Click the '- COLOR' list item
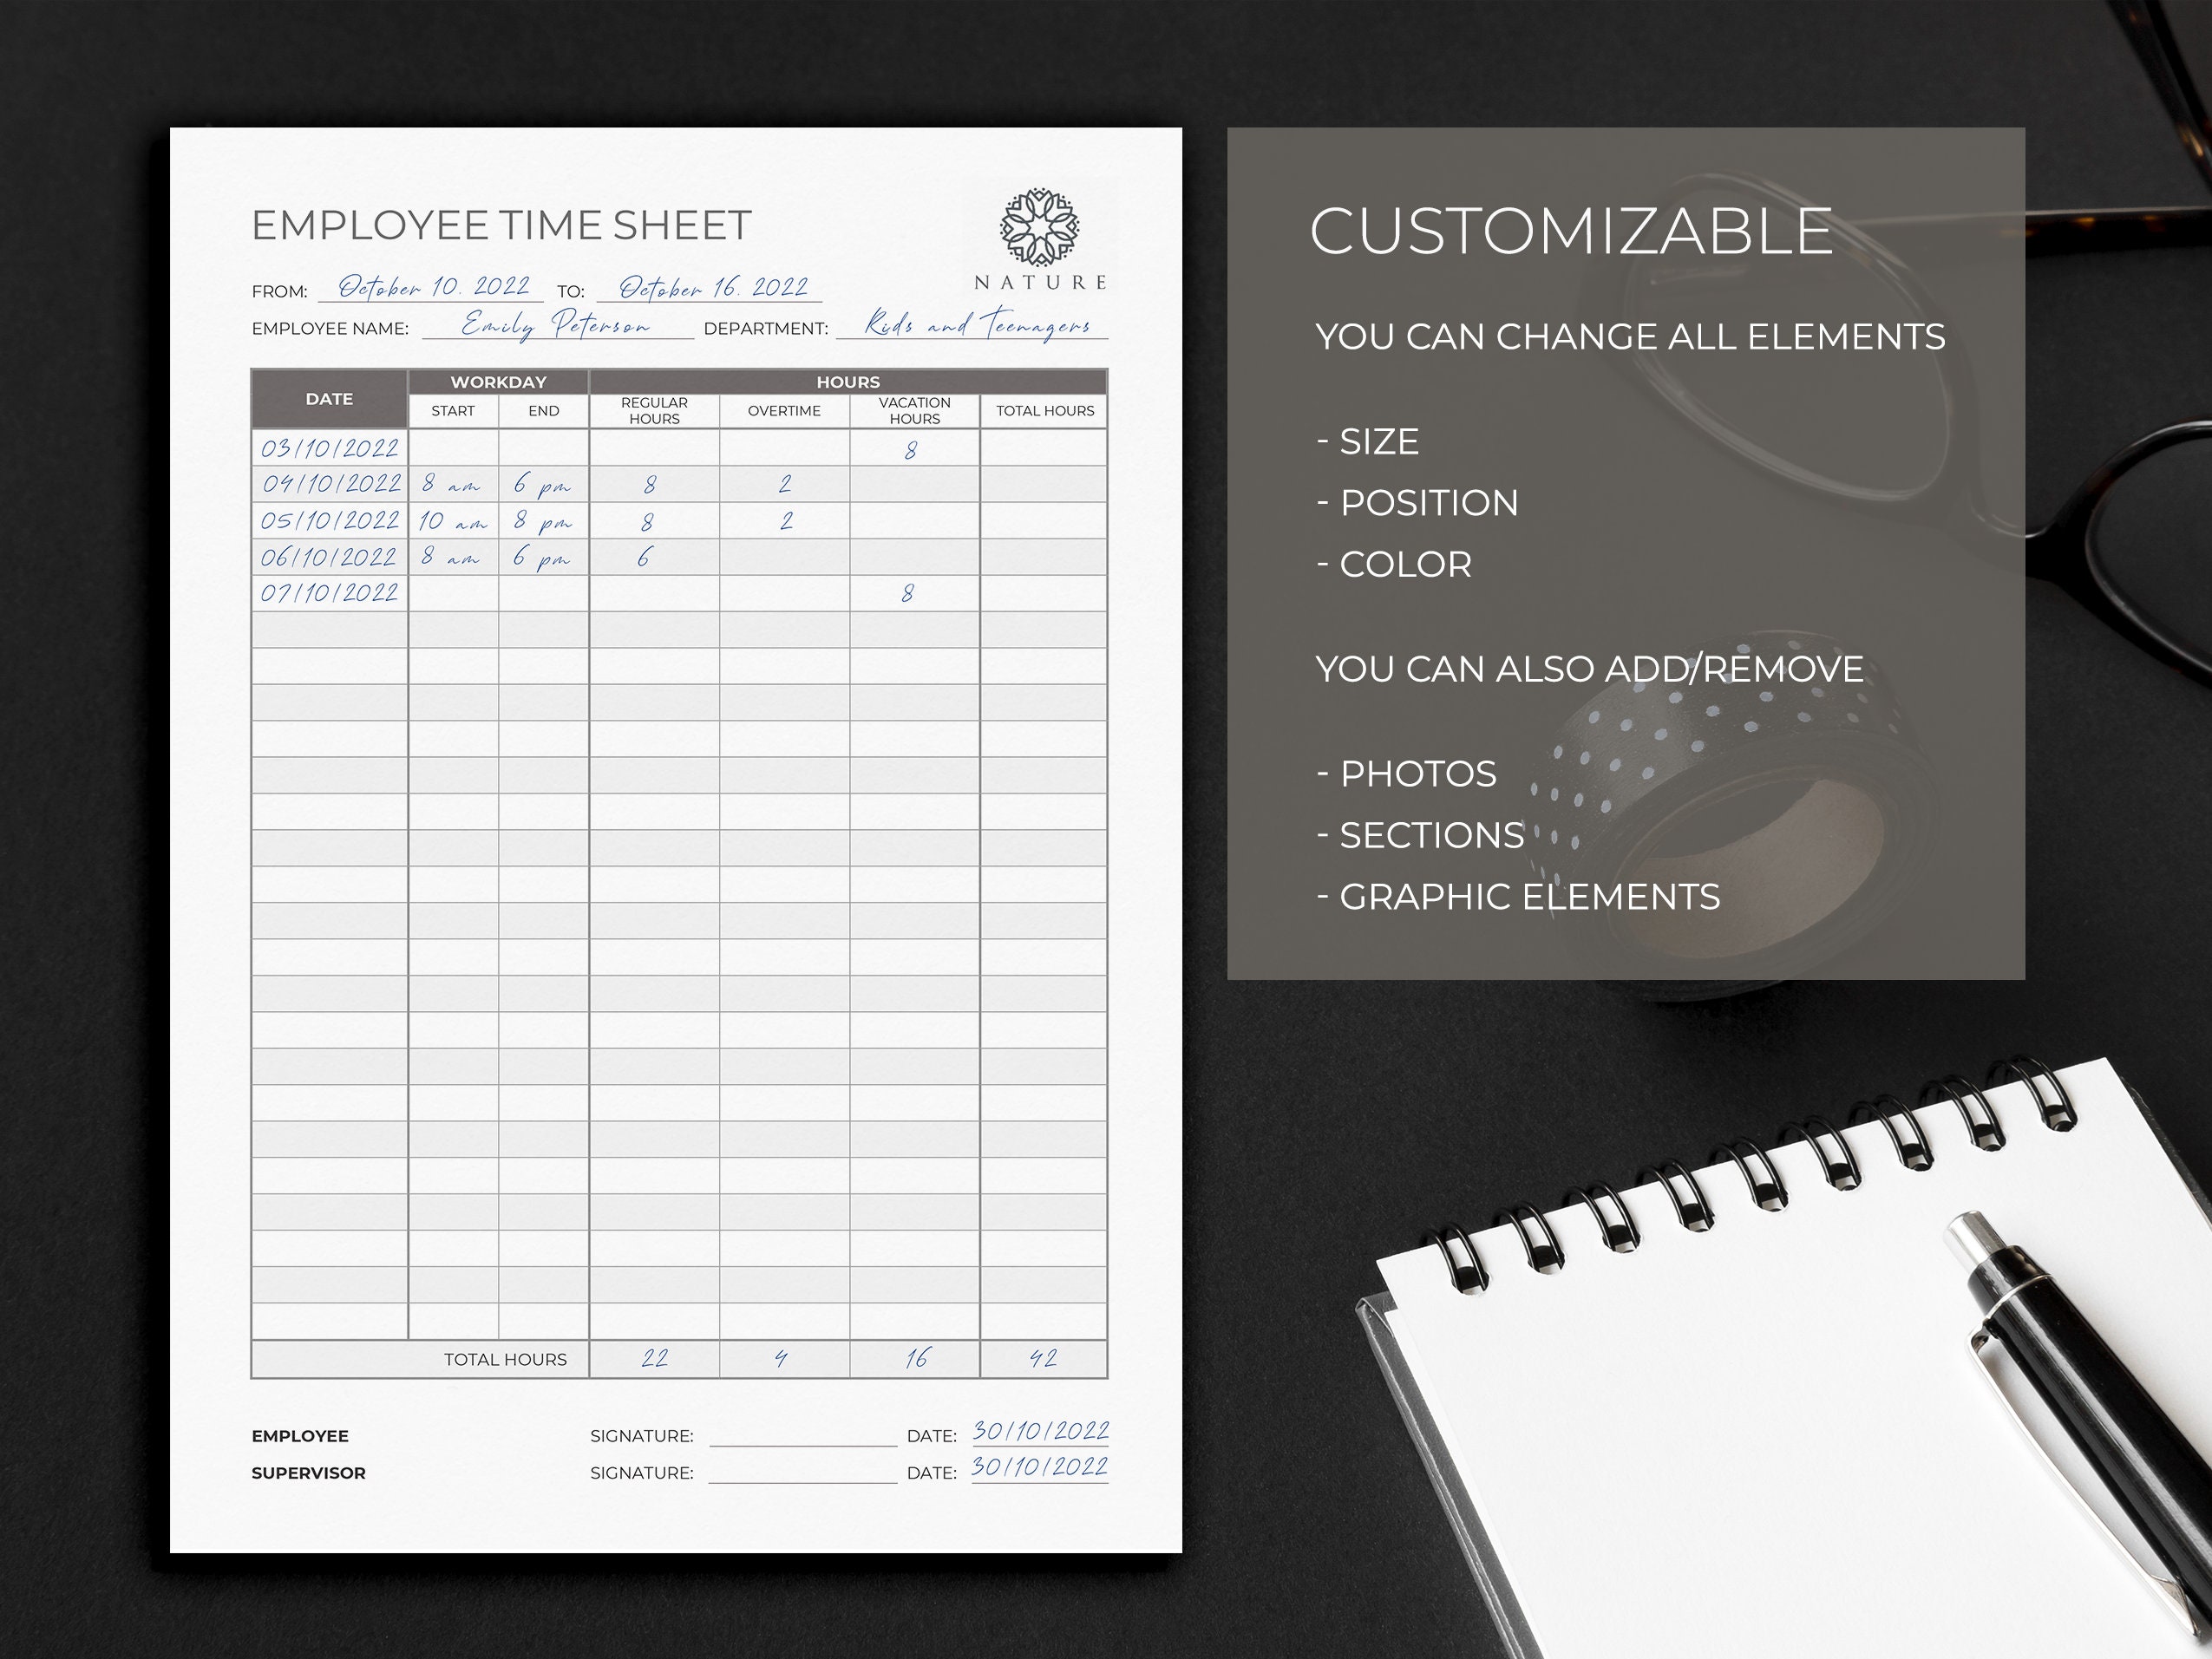The height and width of the screenshot is (1659, 2212). tap(1394, 564)
